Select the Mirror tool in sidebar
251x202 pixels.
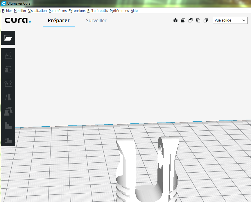8,97
